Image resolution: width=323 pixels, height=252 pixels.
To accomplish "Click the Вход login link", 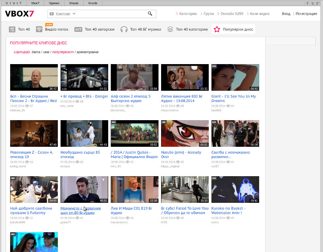I will 286,14.
